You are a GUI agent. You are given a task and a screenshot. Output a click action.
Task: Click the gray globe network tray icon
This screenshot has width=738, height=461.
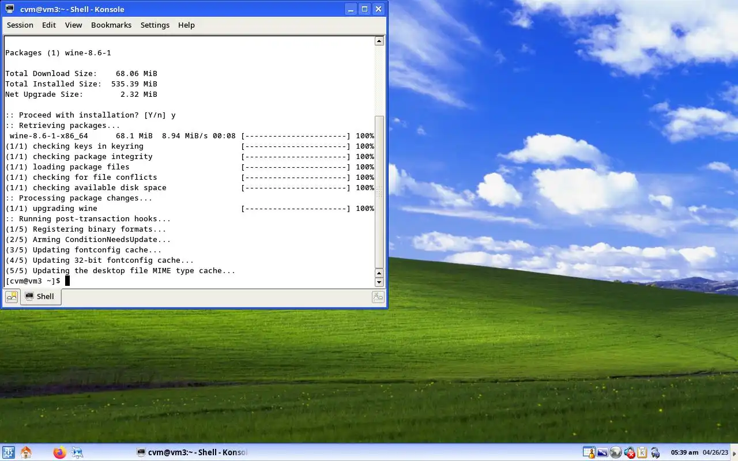pyautogui.click(x=616, y=452)
